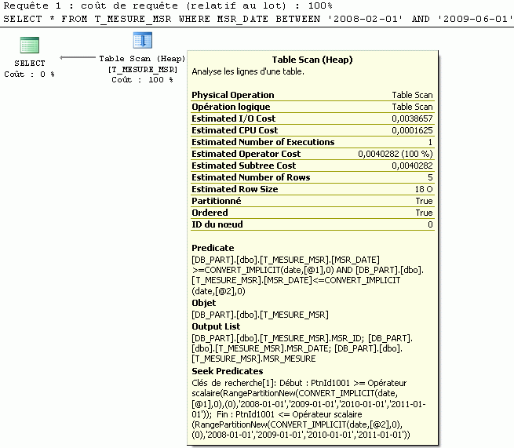Click the 'Coût : 100 %' label
The image size is (514, 448).
142,79
